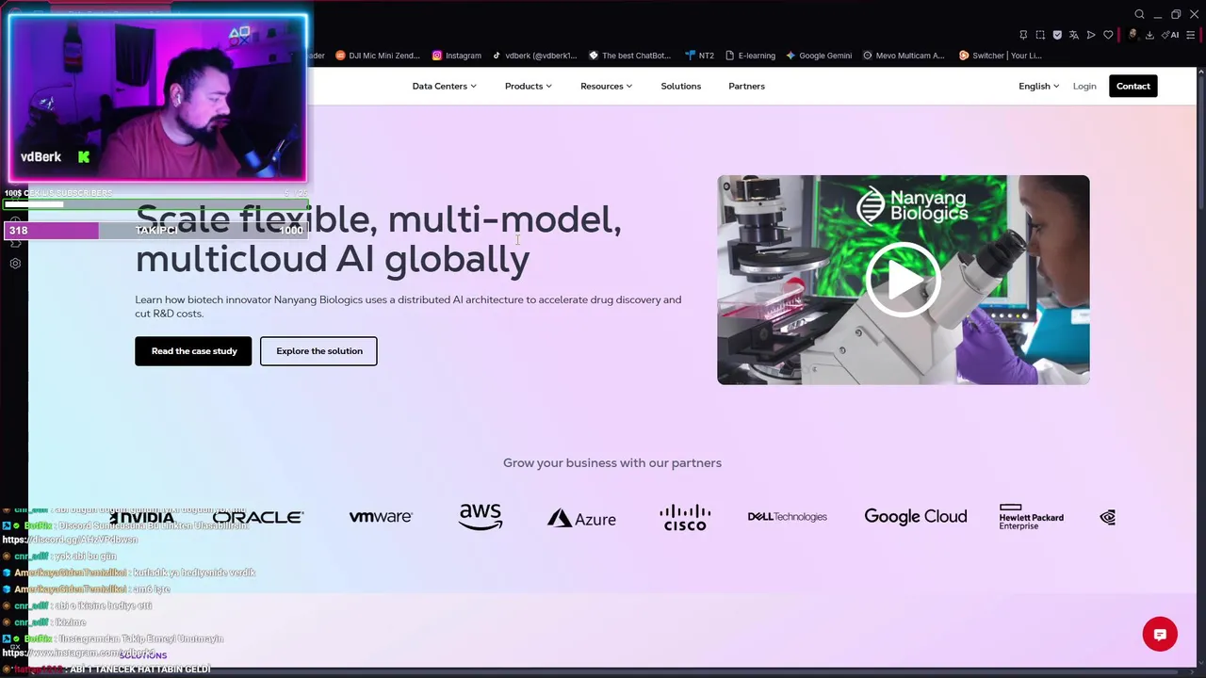Image resolution: width=1206 pixels, height=678 pixels.
Task: Expand the Data Centers menu
Action: click(x=444, y=86)
